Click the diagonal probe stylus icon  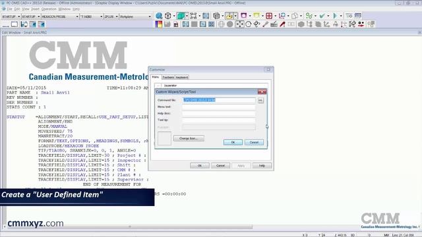[265, 24]
